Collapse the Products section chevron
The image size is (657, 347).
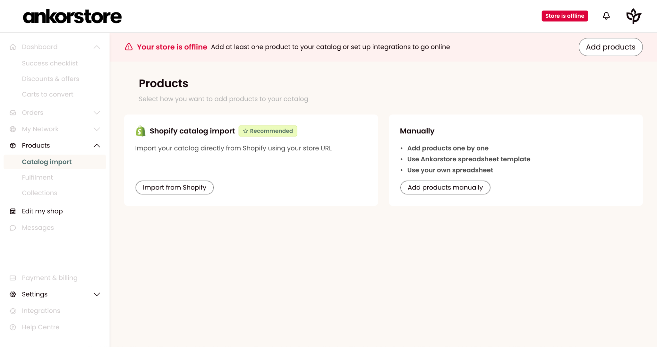click(x=97, y=145)
